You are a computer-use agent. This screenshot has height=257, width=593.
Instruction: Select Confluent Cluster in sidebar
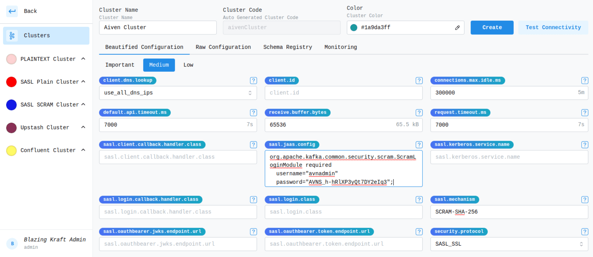[x=48, y=150]
